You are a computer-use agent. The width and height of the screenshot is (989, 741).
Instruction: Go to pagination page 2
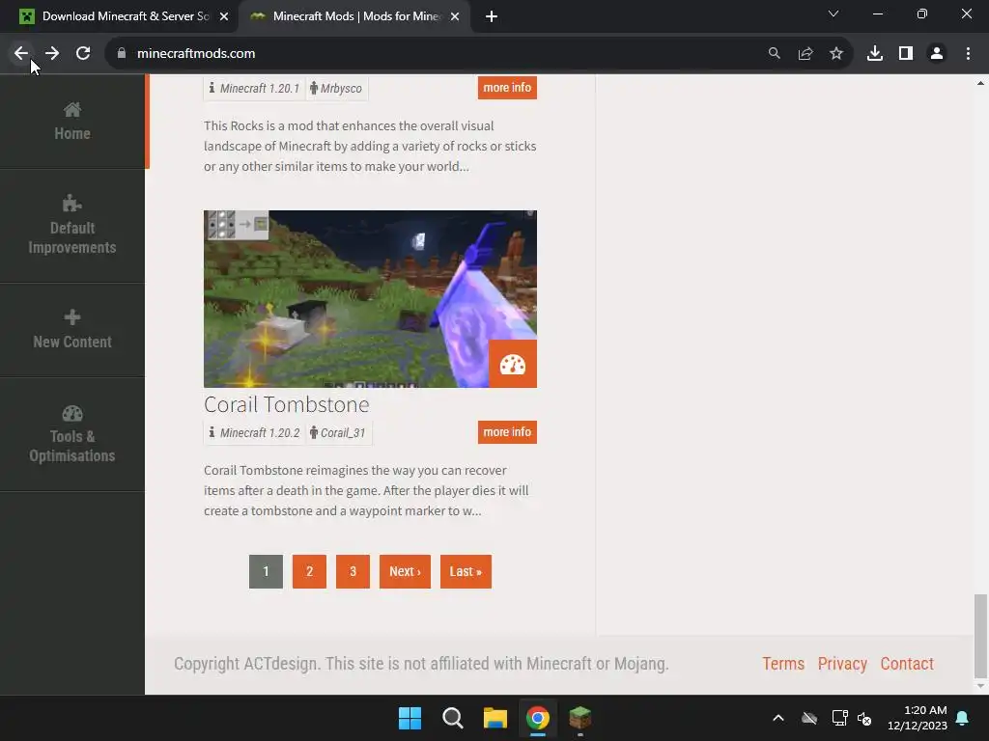tap(310, 571)
